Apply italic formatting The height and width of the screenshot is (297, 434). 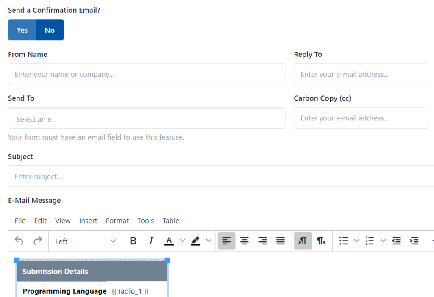pyautogui.click(x=151, y=241)
